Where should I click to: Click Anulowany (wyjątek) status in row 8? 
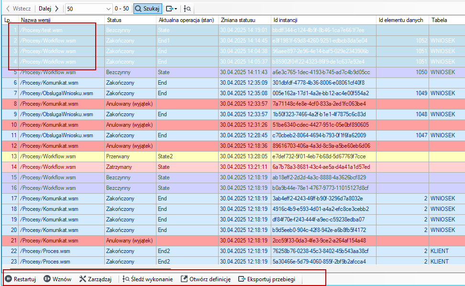pyautogui.click(x=129, y=104)
